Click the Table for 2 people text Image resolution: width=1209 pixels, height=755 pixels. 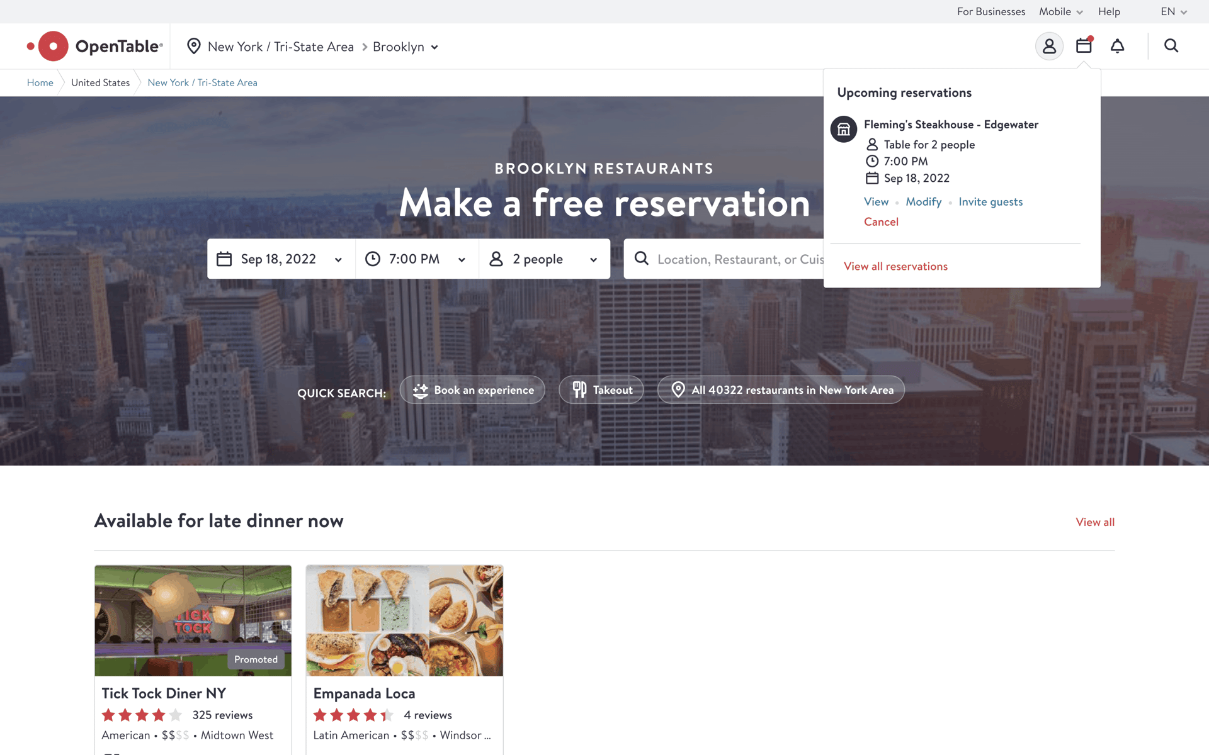[929, 145]
